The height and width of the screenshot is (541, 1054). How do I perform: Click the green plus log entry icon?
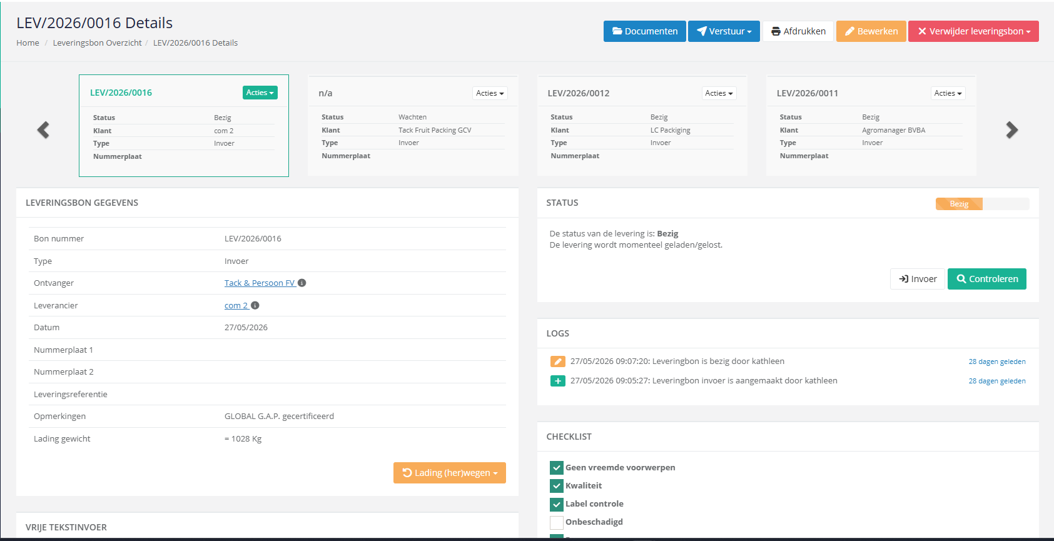coord(558,381)
